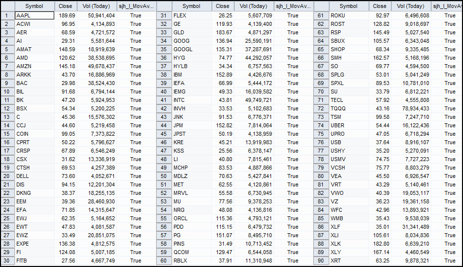Click the first sjh_I_MovAv column header
Viewport: 463px width, 267px height.
tap(136, 6)
